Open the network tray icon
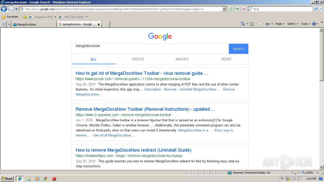324x182 pixels. pos(288,179)
